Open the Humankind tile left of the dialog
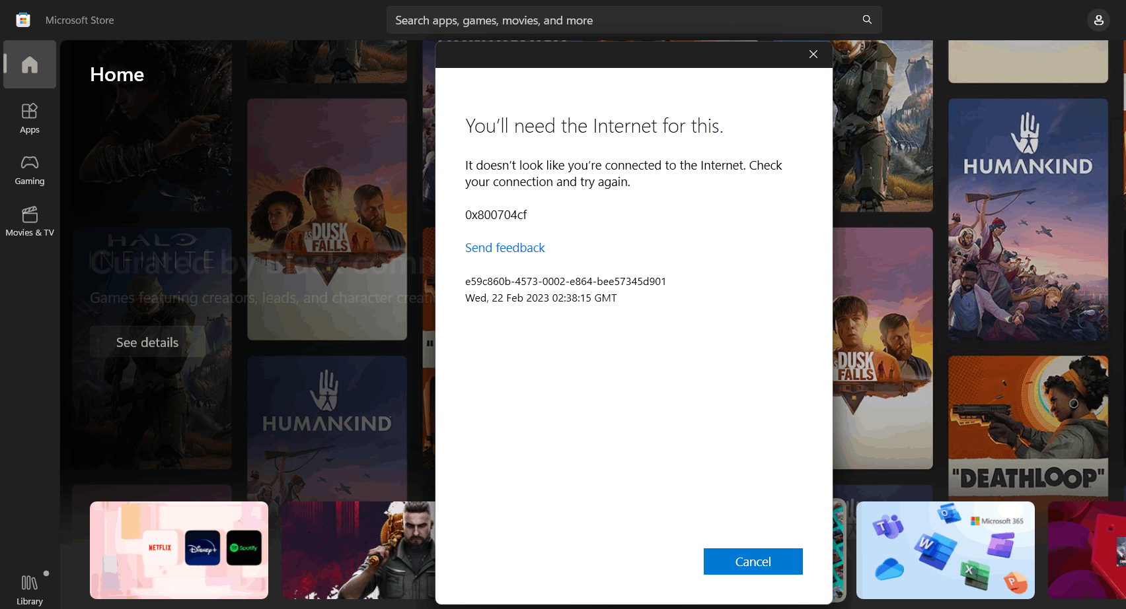 click(327, 429)
